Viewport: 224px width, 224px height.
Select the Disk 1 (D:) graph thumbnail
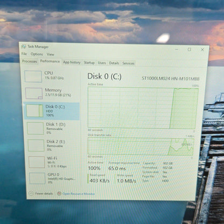tap(36, 128)
